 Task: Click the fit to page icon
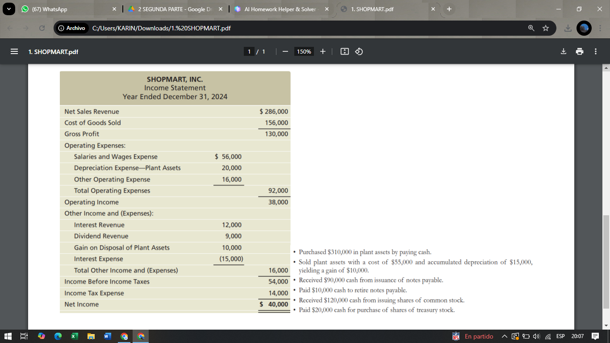pos(344,51)
